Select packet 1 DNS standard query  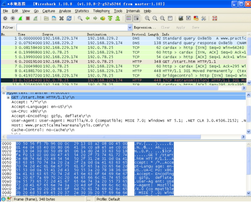124,38
